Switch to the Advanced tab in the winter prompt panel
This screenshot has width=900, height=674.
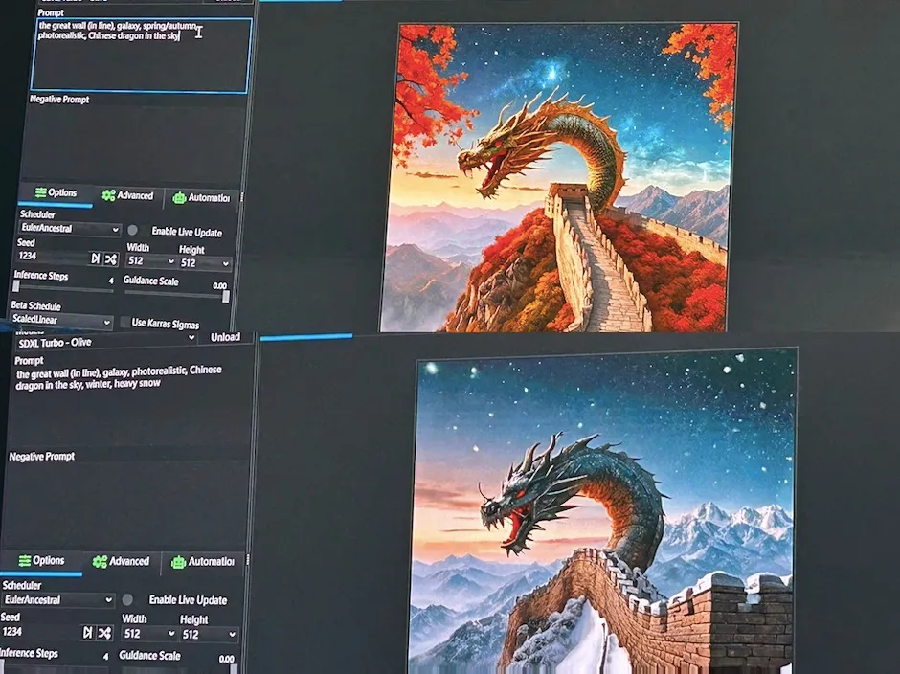(129, 561)
